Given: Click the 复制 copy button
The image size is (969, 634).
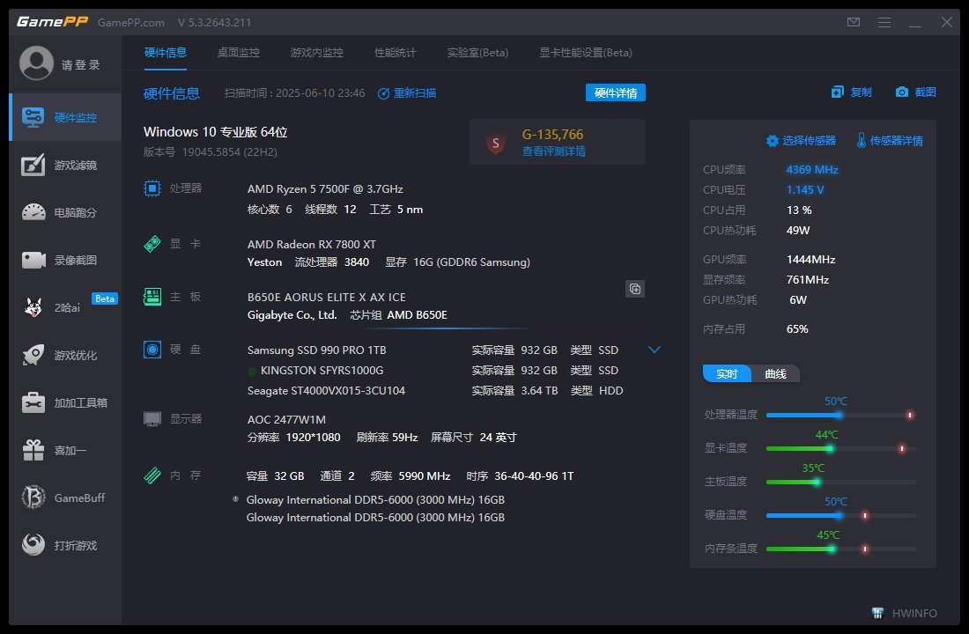Looking at the screenshot, I should (851, 92).
